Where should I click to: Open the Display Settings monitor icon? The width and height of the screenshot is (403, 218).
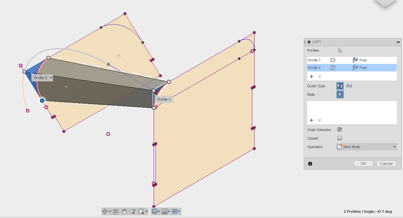(x=155, y=211)
